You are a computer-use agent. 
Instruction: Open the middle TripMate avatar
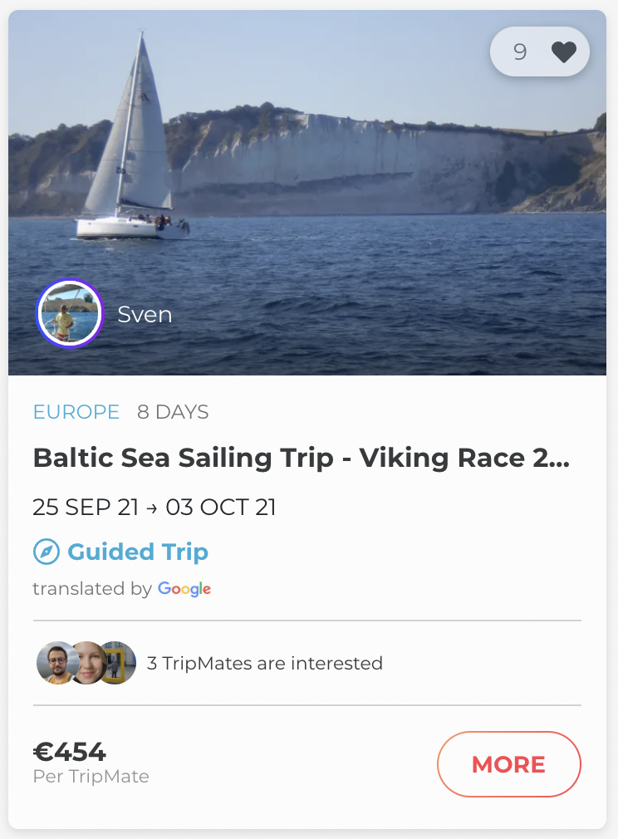click(x=87, y=663)
